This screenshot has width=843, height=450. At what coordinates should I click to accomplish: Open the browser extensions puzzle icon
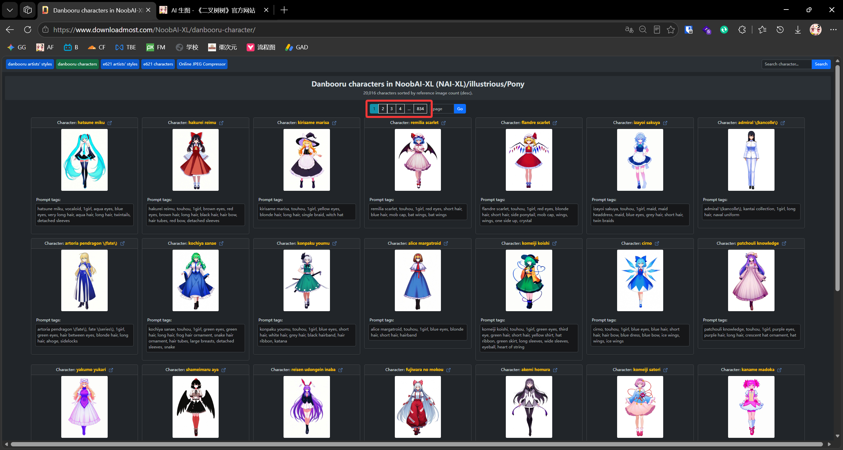[742, 30]
